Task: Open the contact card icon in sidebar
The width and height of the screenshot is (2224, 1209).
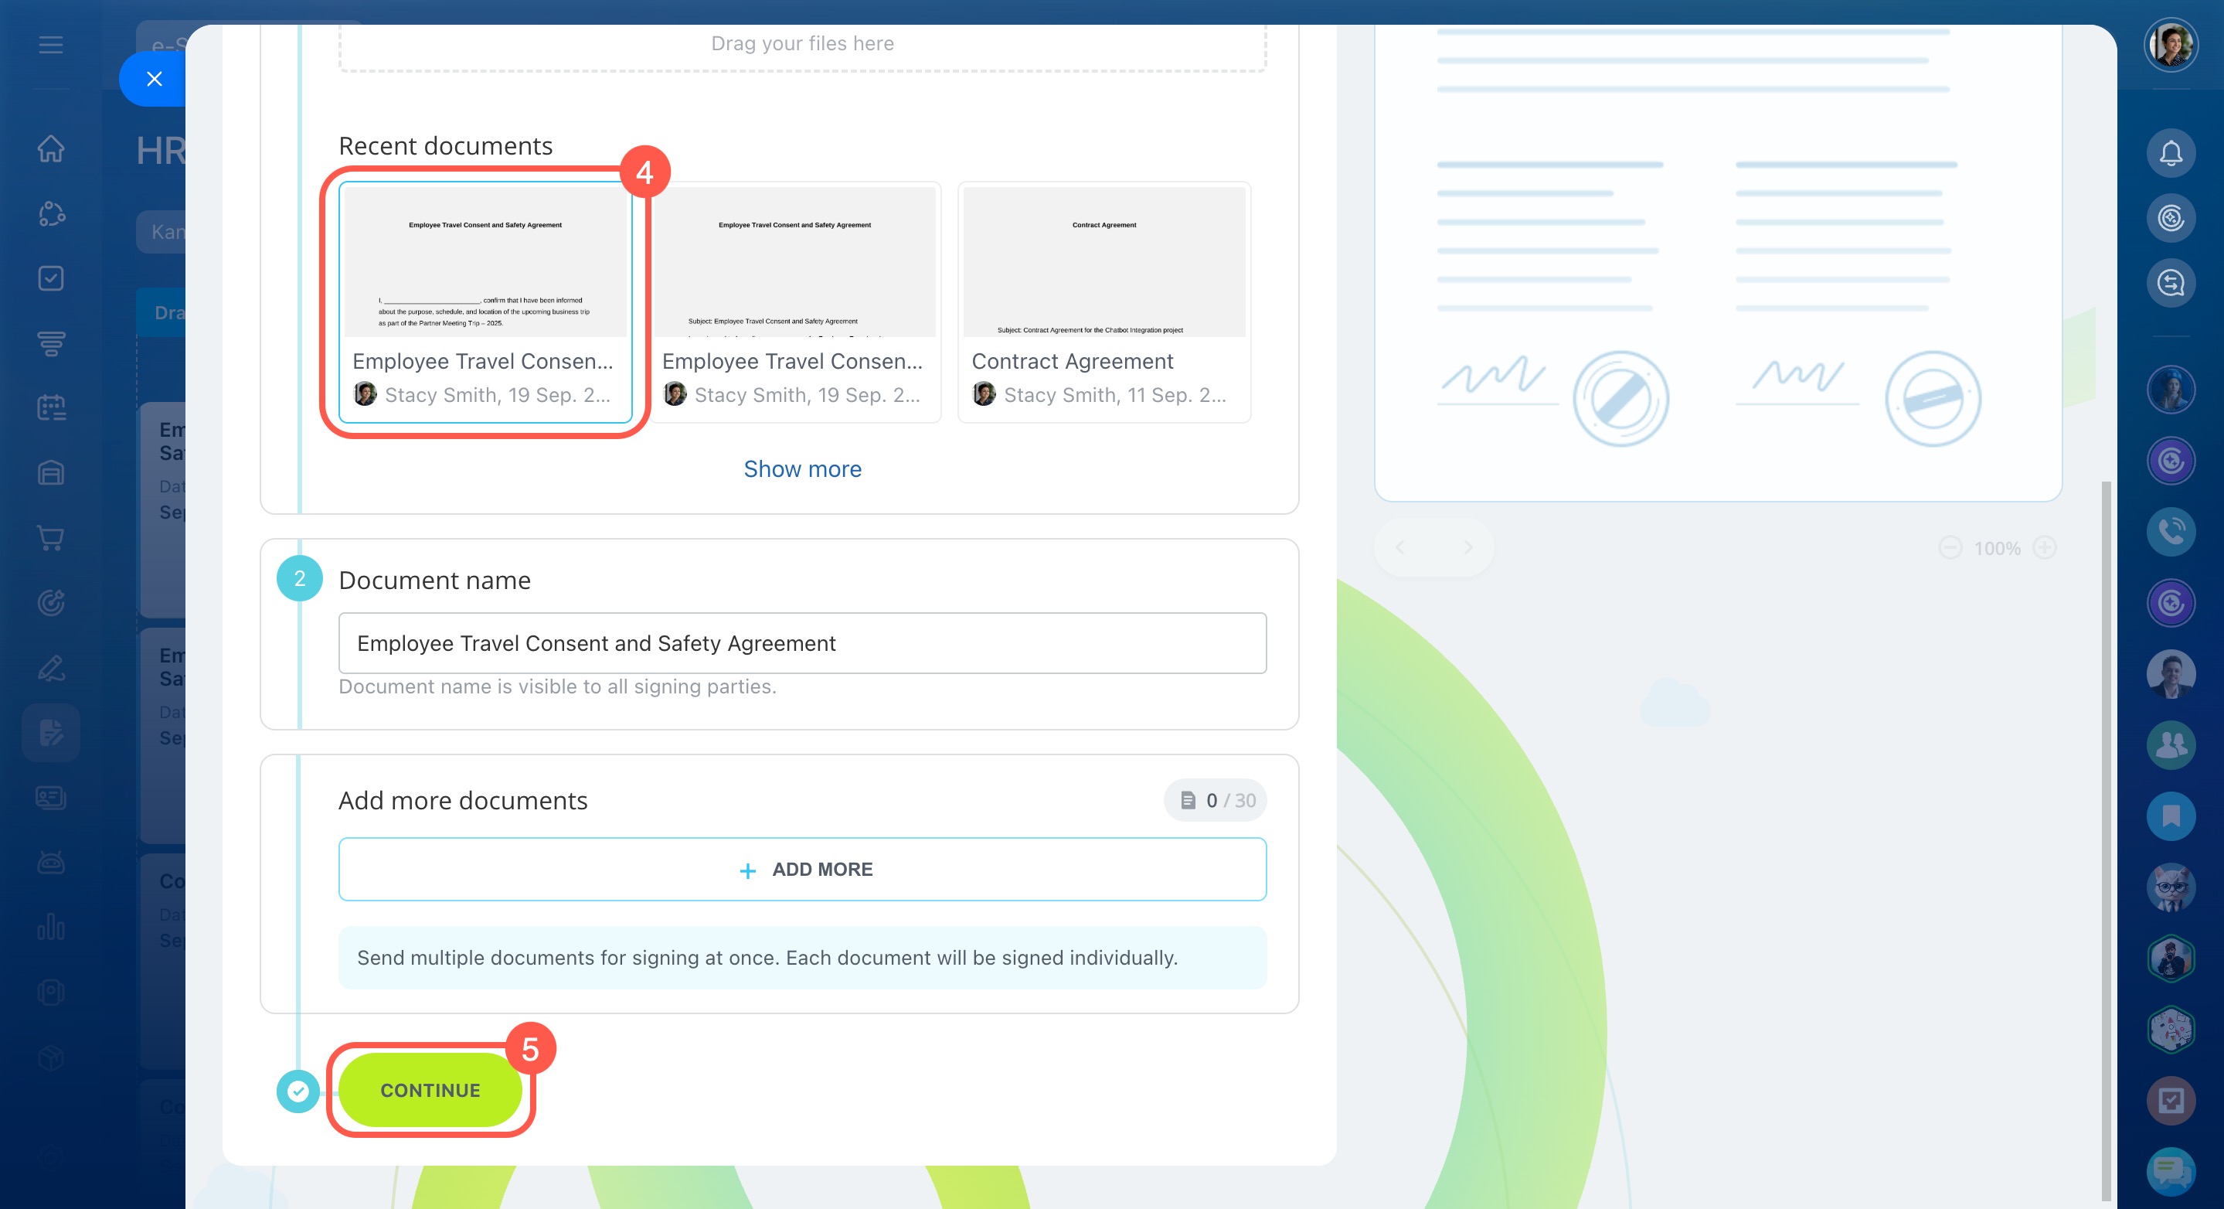Action: click(51, 797)
